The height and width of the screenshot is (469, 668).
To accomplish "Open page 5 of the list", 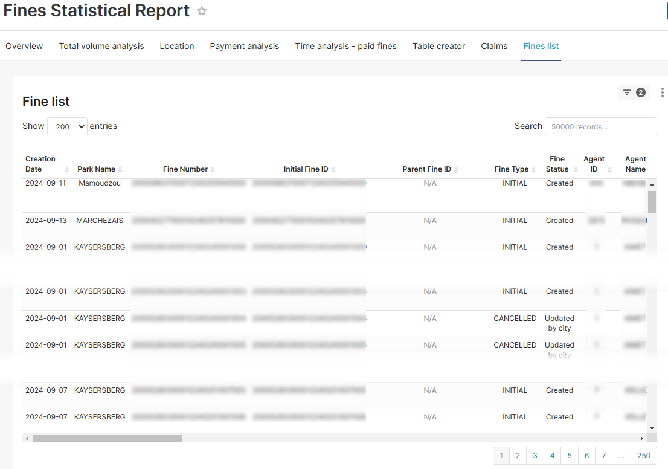I will (x=570, y=455).
